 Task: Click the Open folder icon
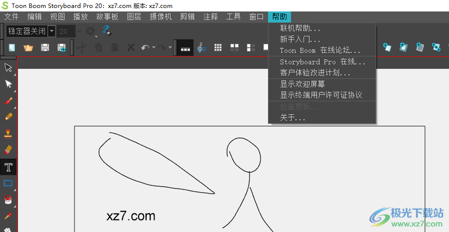coord(28,47)
